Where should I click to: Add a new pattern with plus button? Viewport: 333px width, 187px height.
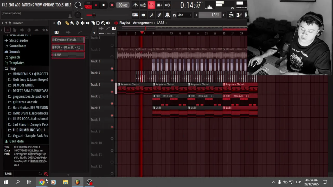pos(223,15)
